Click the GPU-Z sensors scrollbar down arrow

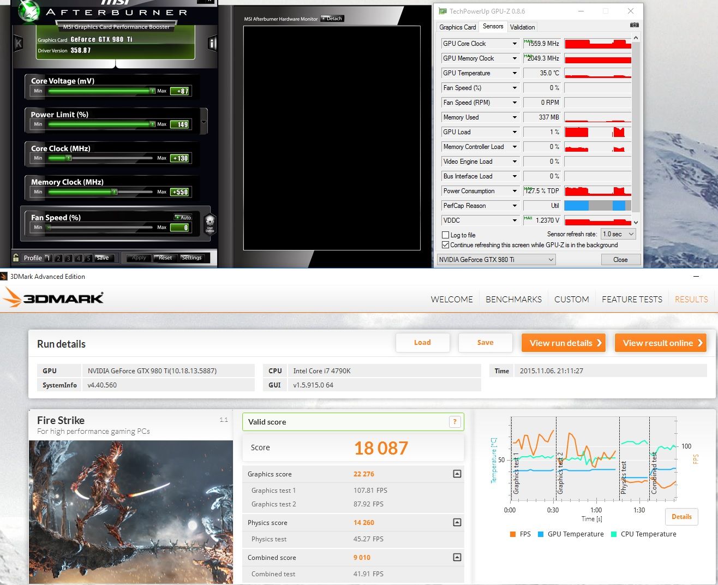tap(635, 222)
